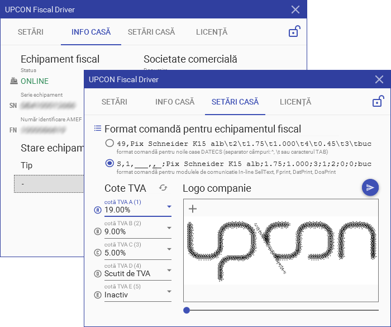
Task: Click the 49,Pix Schneider command sample text
Action: (244, 144)
